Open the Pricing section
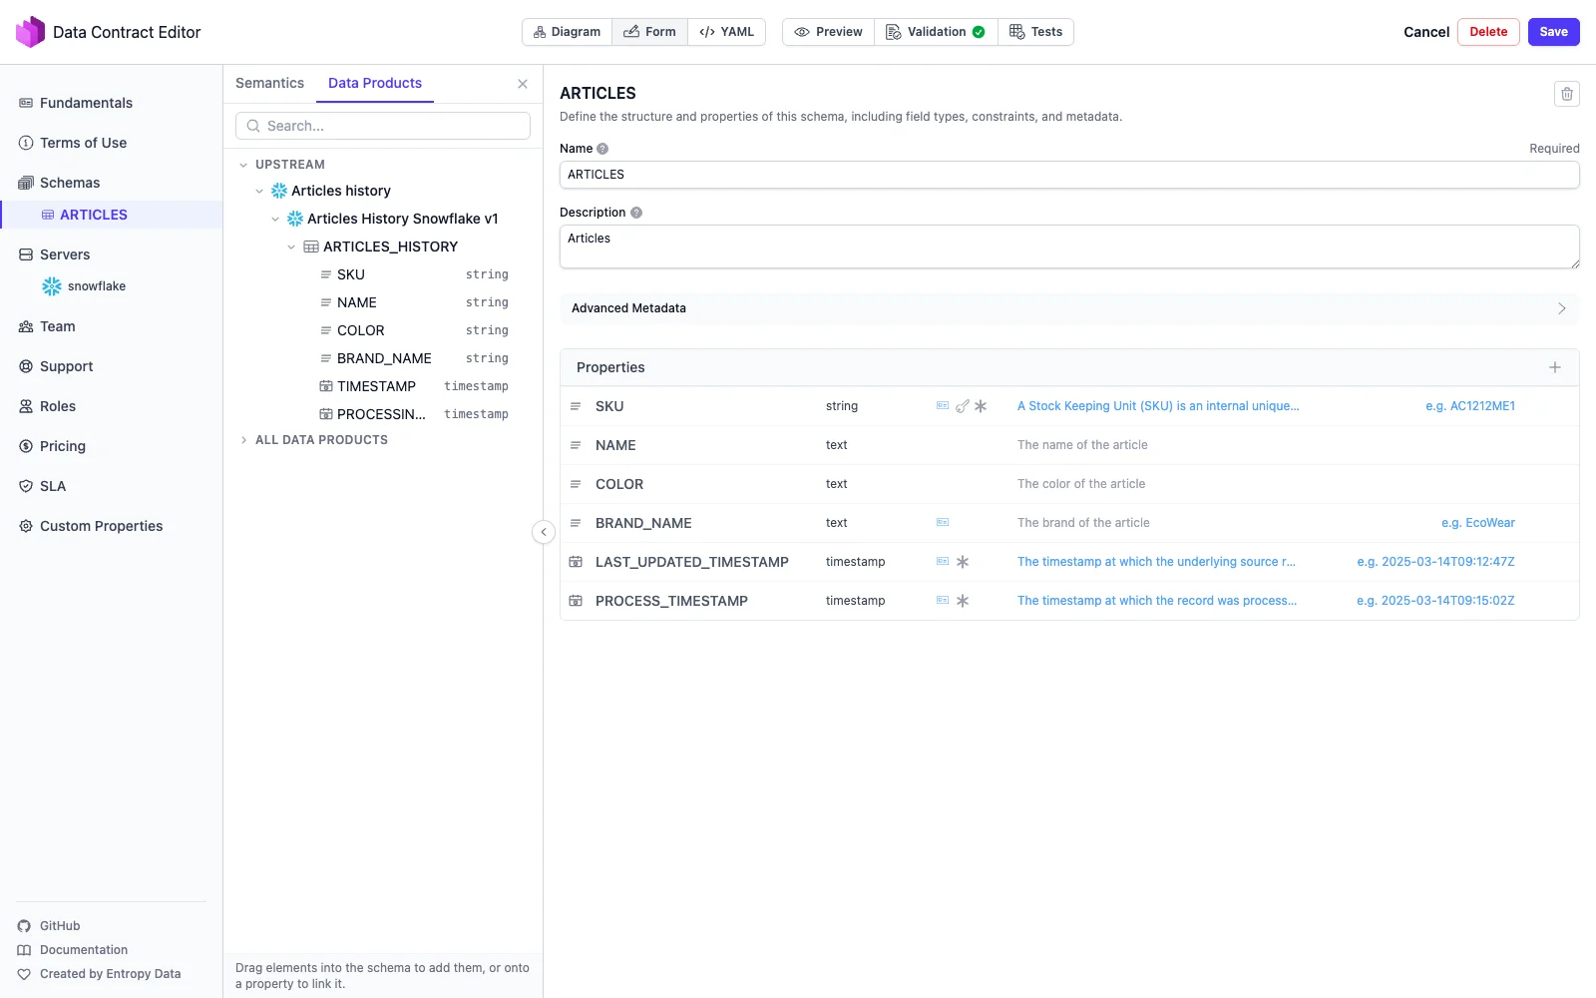Image resolution: width=1596 pixels, height=998 pixels. (62, 446)
